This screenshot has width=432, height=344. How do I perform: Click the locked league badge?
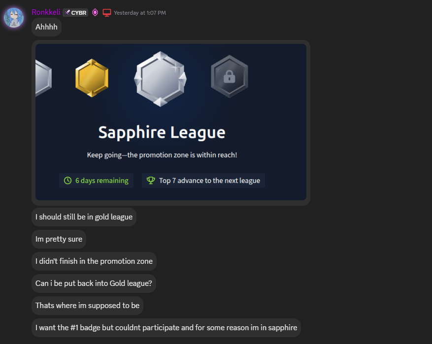230,76
